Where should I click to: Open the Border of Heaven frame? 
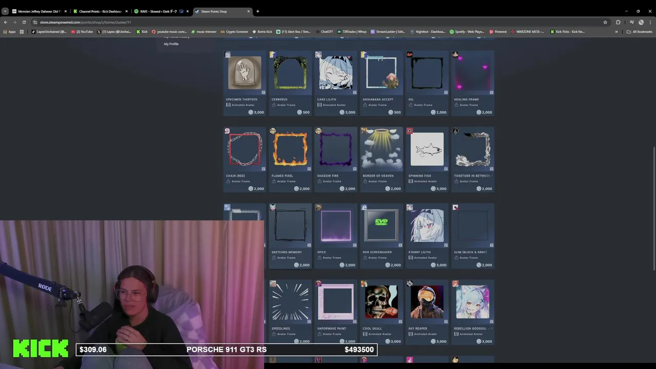(x=381, y=160)
